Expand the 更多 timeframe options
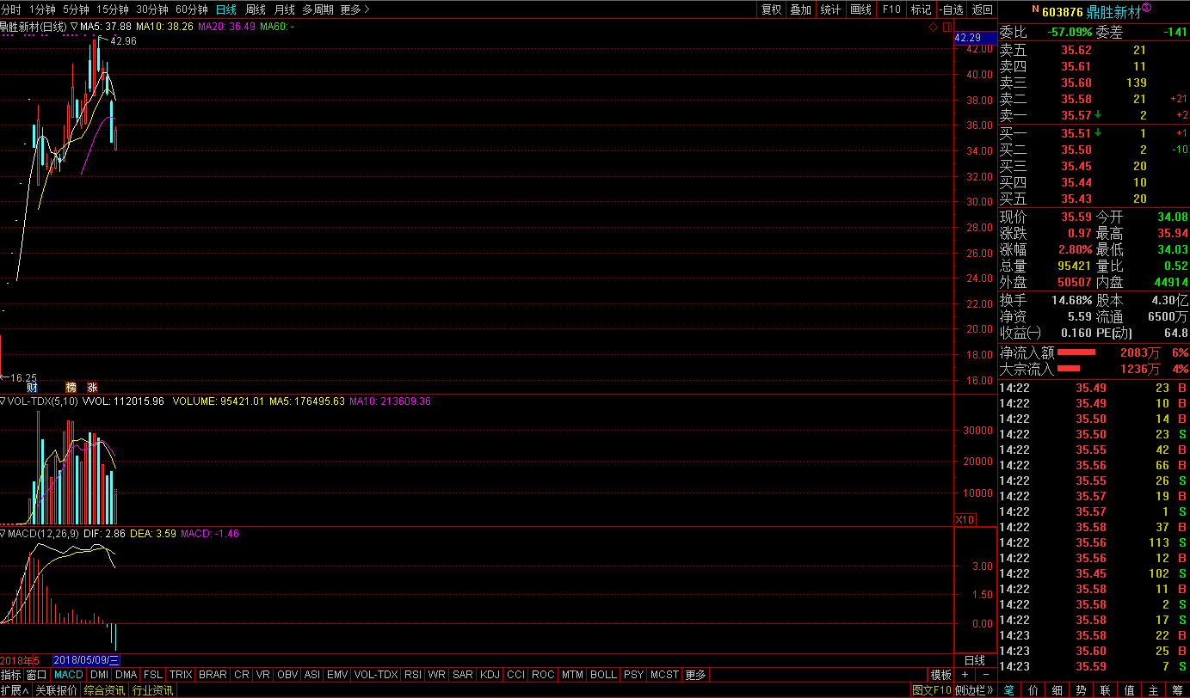1190x698 pixels. point(355,9)
